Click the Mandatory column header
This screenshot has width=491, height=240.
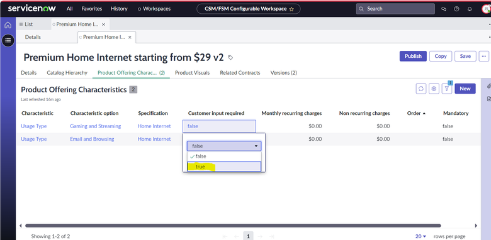click(x=456, y=113)
